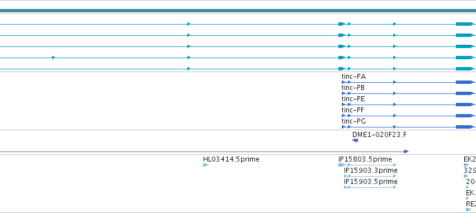This screenshot has width=476, height=213.
Task: Select the HL03414.5prime EST arrow glyph
Action: (x=205, y=165)
